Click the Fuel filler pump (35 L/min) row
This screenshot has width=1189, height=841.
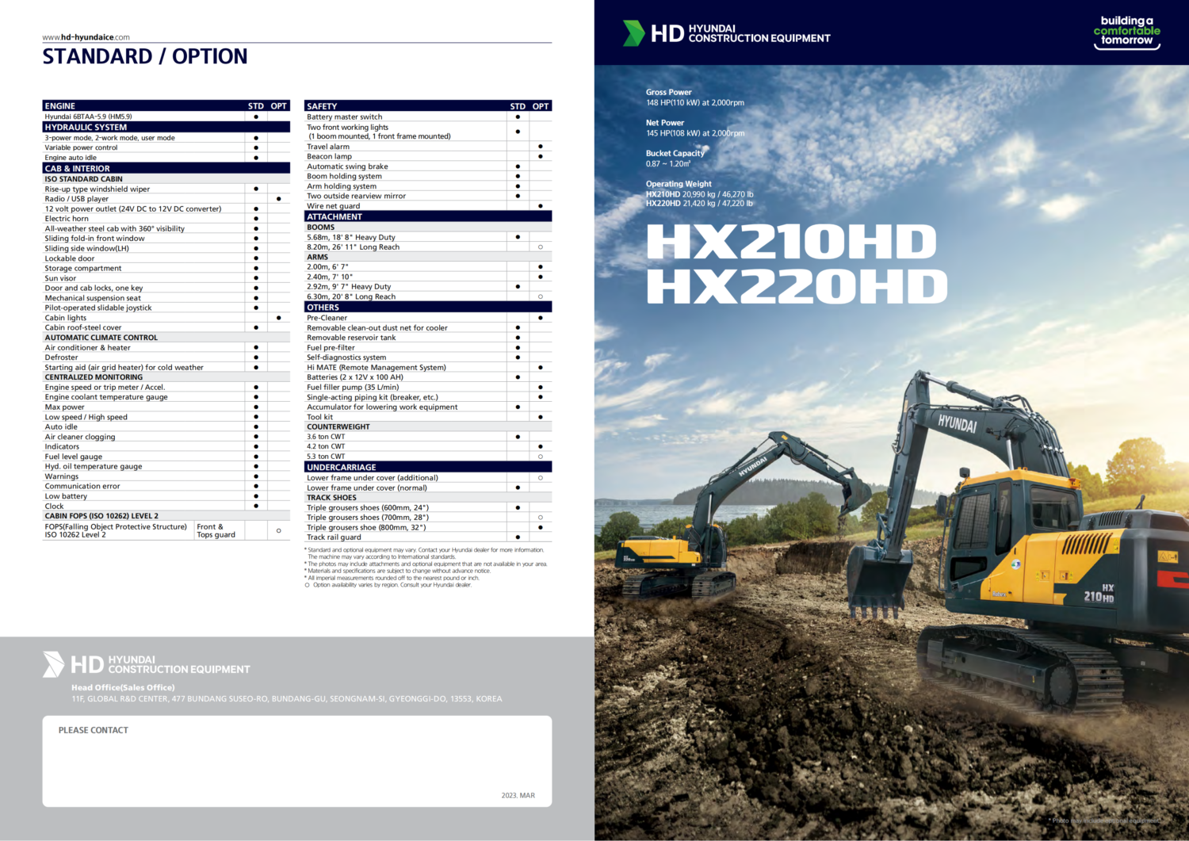(x=428, y=387)
